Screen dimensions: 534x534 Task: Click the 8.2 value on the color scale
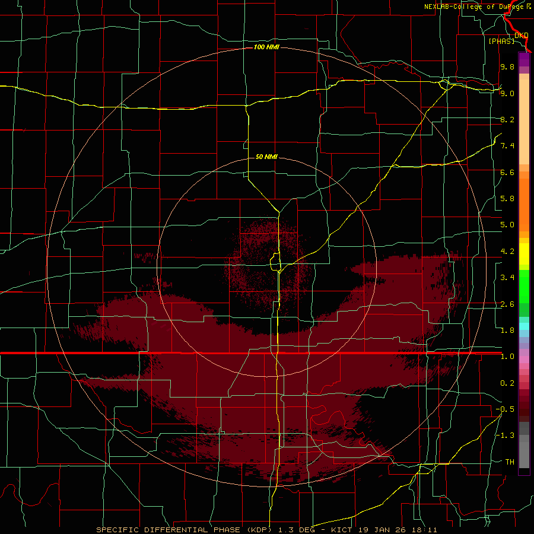click(x=507, y=119)
